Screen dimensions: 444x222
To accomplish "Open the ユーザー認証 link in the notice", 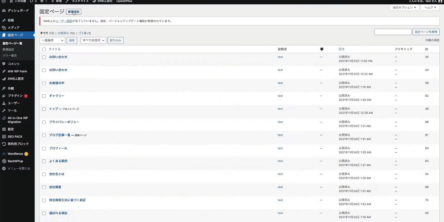I will (64, 21).
